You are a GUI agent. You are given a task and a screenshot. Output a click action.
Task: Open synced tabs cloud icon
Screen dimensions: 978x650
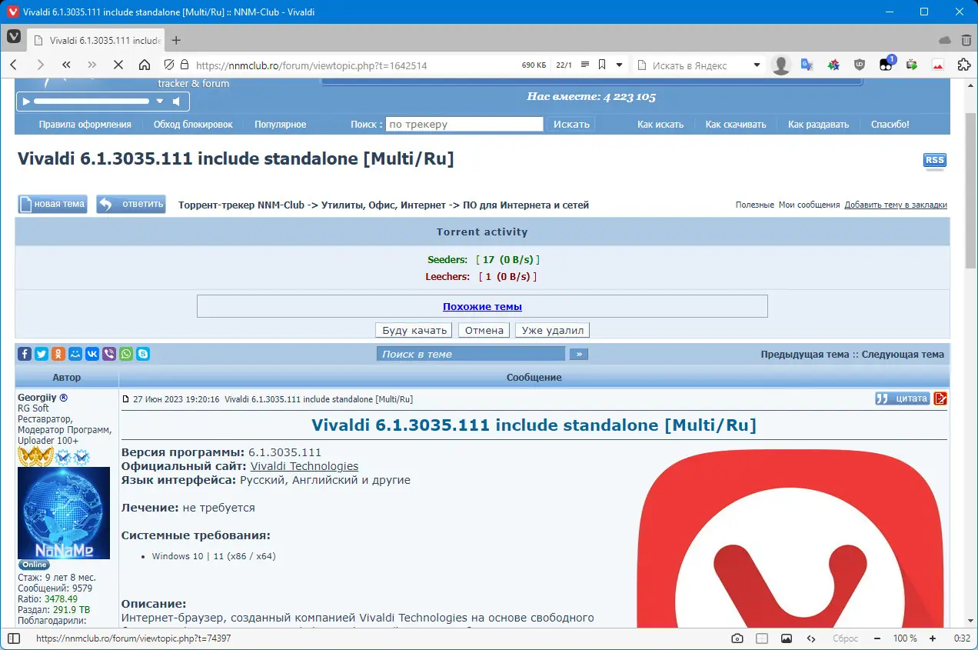[x=945, y=40]
